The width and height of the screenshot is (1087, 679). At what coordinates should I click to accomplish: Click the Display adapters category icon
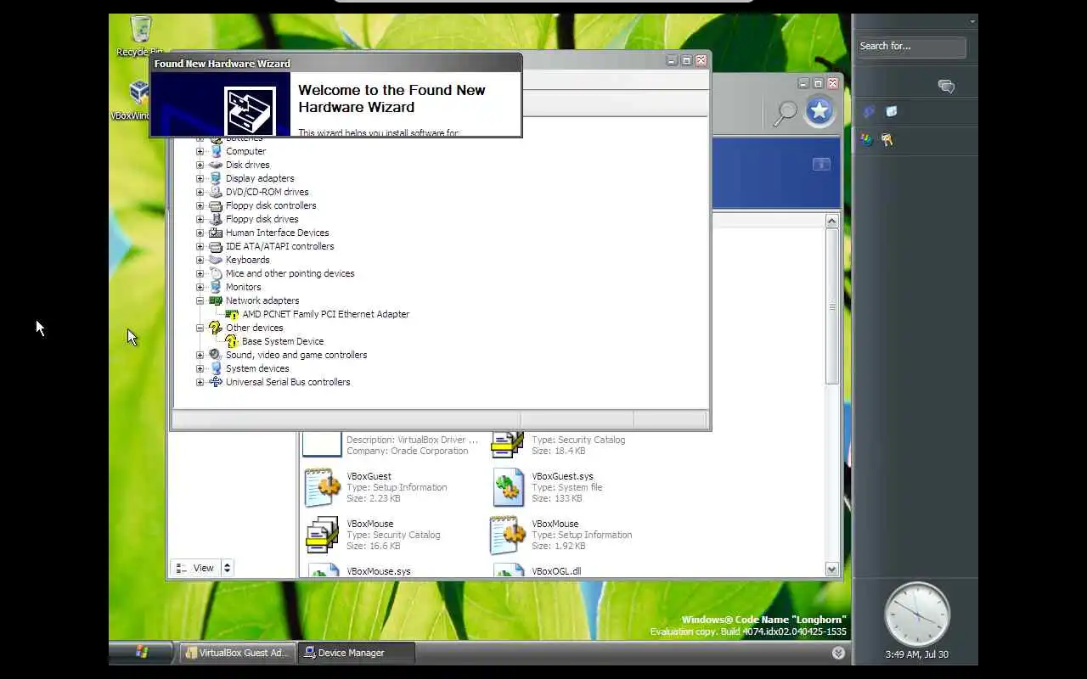point(216,178)
